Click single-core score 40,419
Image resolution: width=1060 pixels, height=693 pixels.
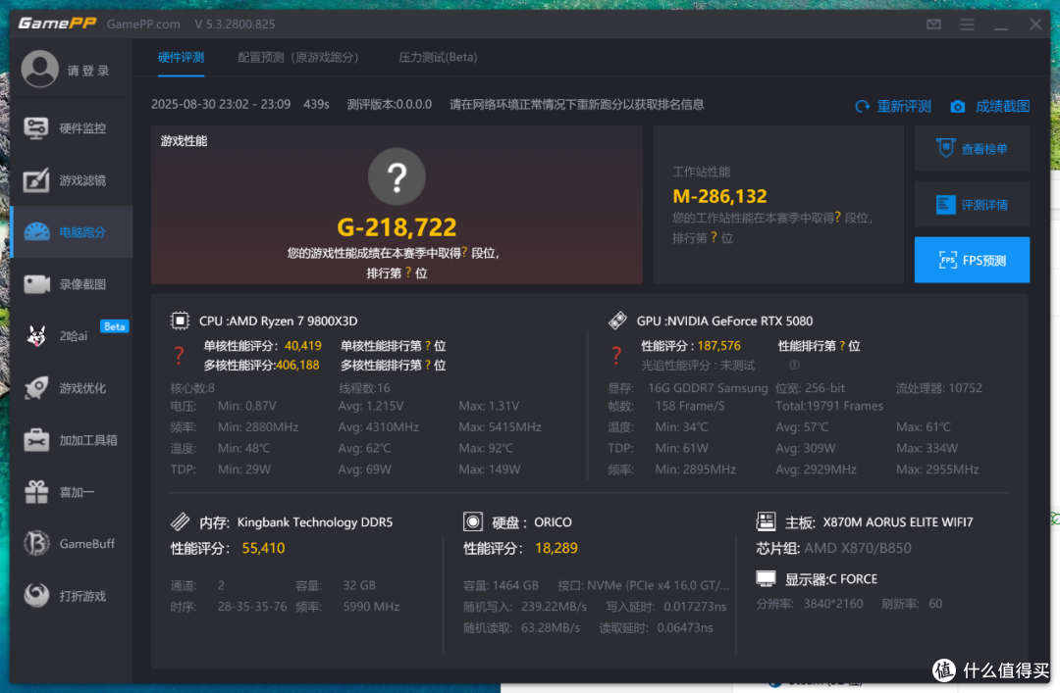coord(303,346)
